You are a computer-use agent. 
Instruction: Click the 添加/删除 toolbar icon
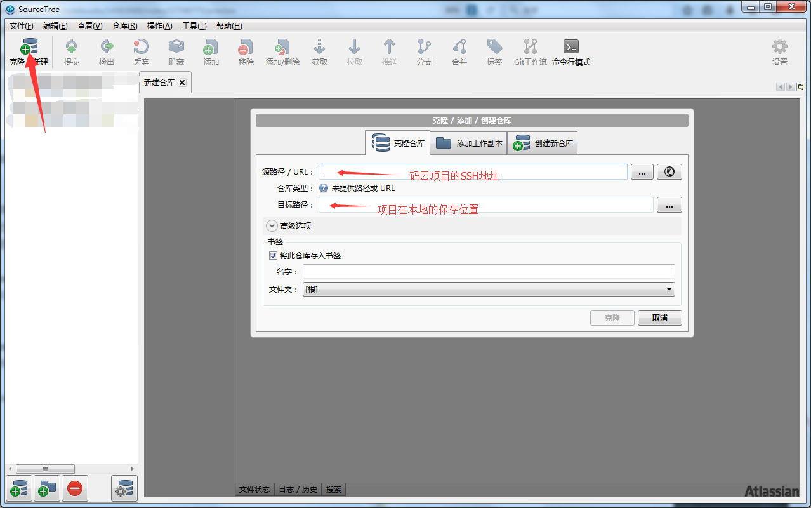coord(282,46)
